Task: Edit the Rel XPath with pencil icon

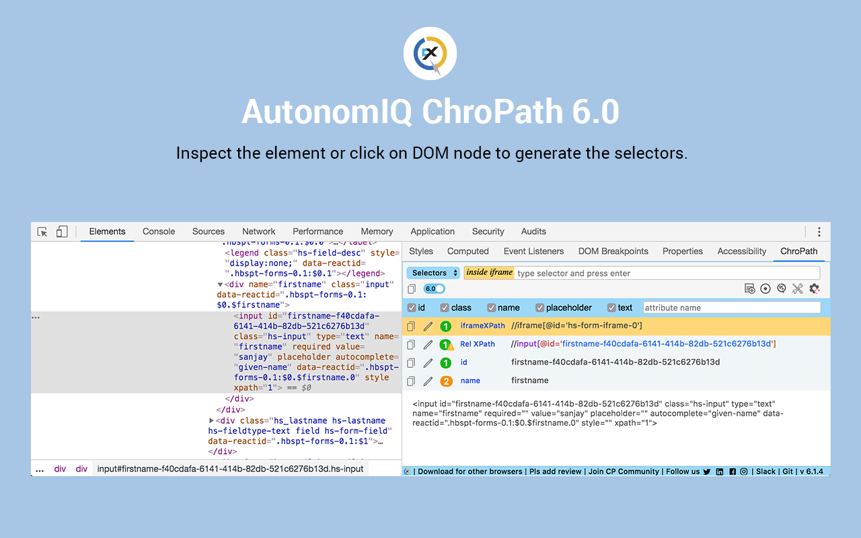Action: click(x=428, y=344)
